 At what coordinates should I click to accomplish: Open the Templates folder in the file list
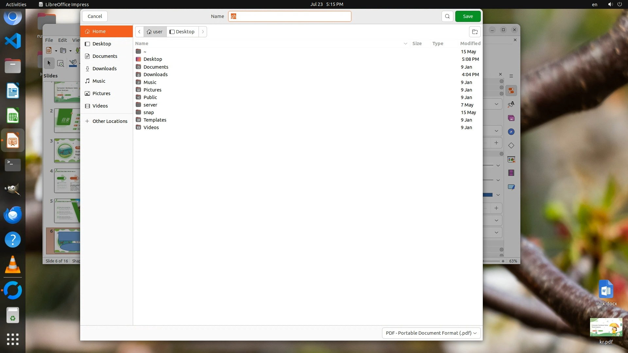click(155, 120)
